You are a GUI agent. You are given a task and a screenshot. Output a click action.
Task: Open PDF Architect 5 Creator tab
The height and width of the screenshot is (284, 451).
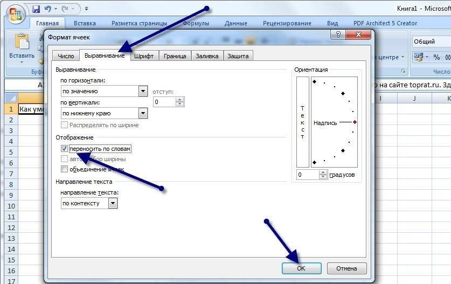point(385,23)
